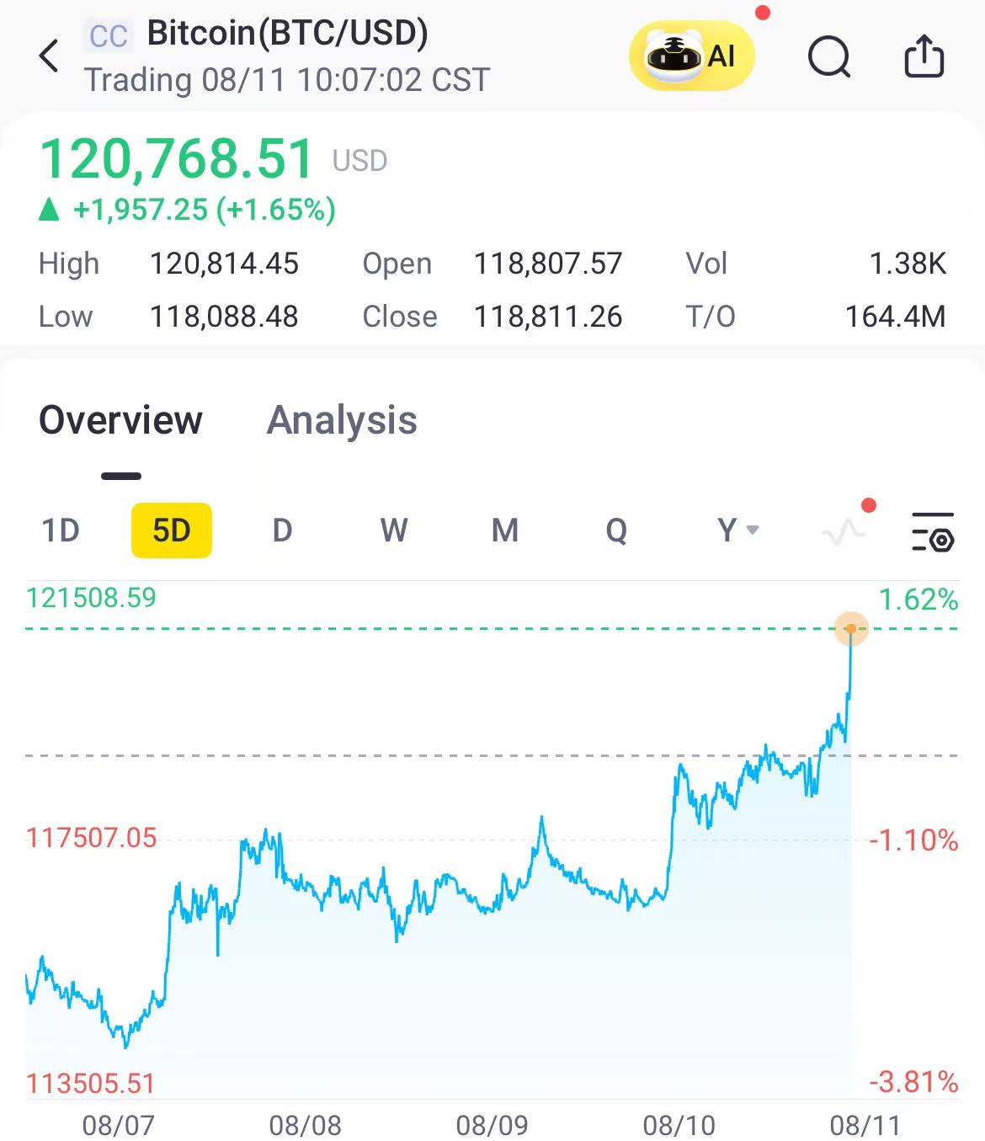Screen dimensions: 985x1141
Task: Open the AI assistant robot button
Action: [x=692, y=56]
